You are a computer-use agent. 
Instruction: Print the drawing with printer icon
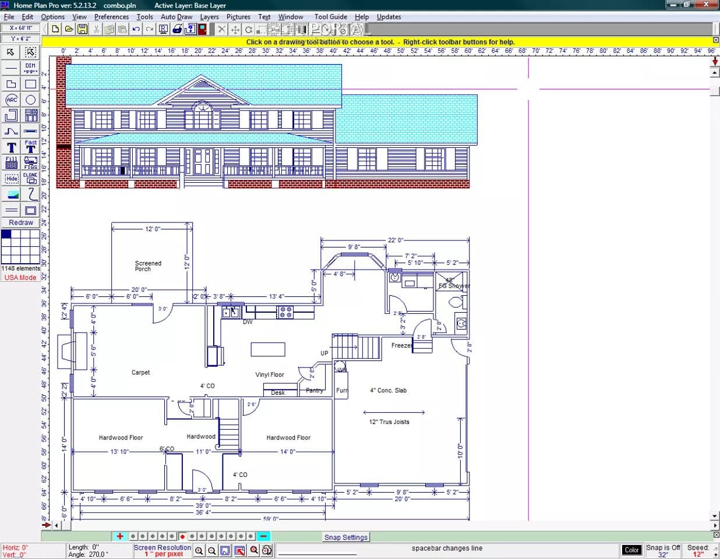pyautogui.click(x=177, y=29)
